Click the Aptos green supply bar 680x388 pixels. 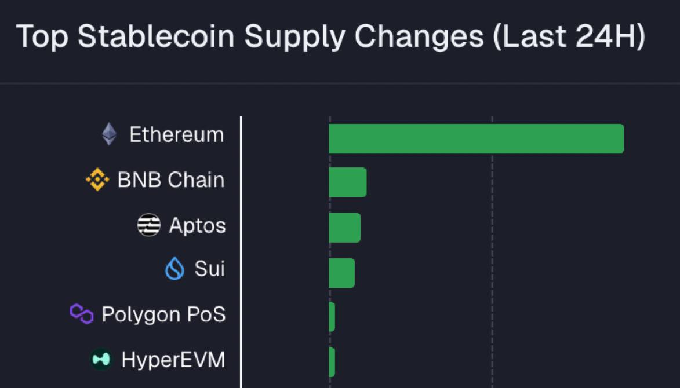[x=345, y=228]
